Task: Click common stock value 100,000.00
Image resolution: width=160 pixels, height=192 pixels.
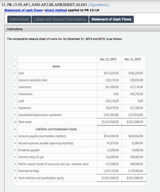Action: pyautogui.click(x=136, y=157)
